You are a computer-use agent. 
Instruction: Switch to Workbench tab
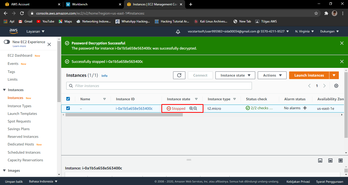tap(93, 4)
